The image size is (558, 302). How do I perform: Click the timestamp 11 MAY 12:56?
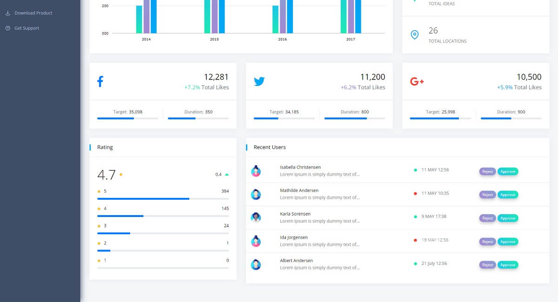pos(435,170)
